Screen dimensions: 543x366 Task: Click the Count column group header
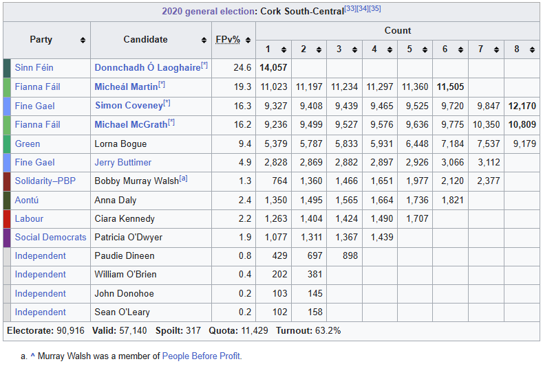pyautogui.click(x=398, y=31)
